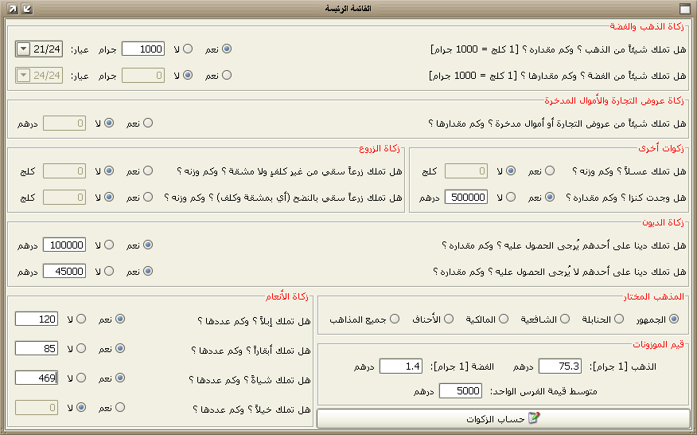Select لا for owning honey
The width and height of the screenshot is (697, 435).
coord(511,170)
